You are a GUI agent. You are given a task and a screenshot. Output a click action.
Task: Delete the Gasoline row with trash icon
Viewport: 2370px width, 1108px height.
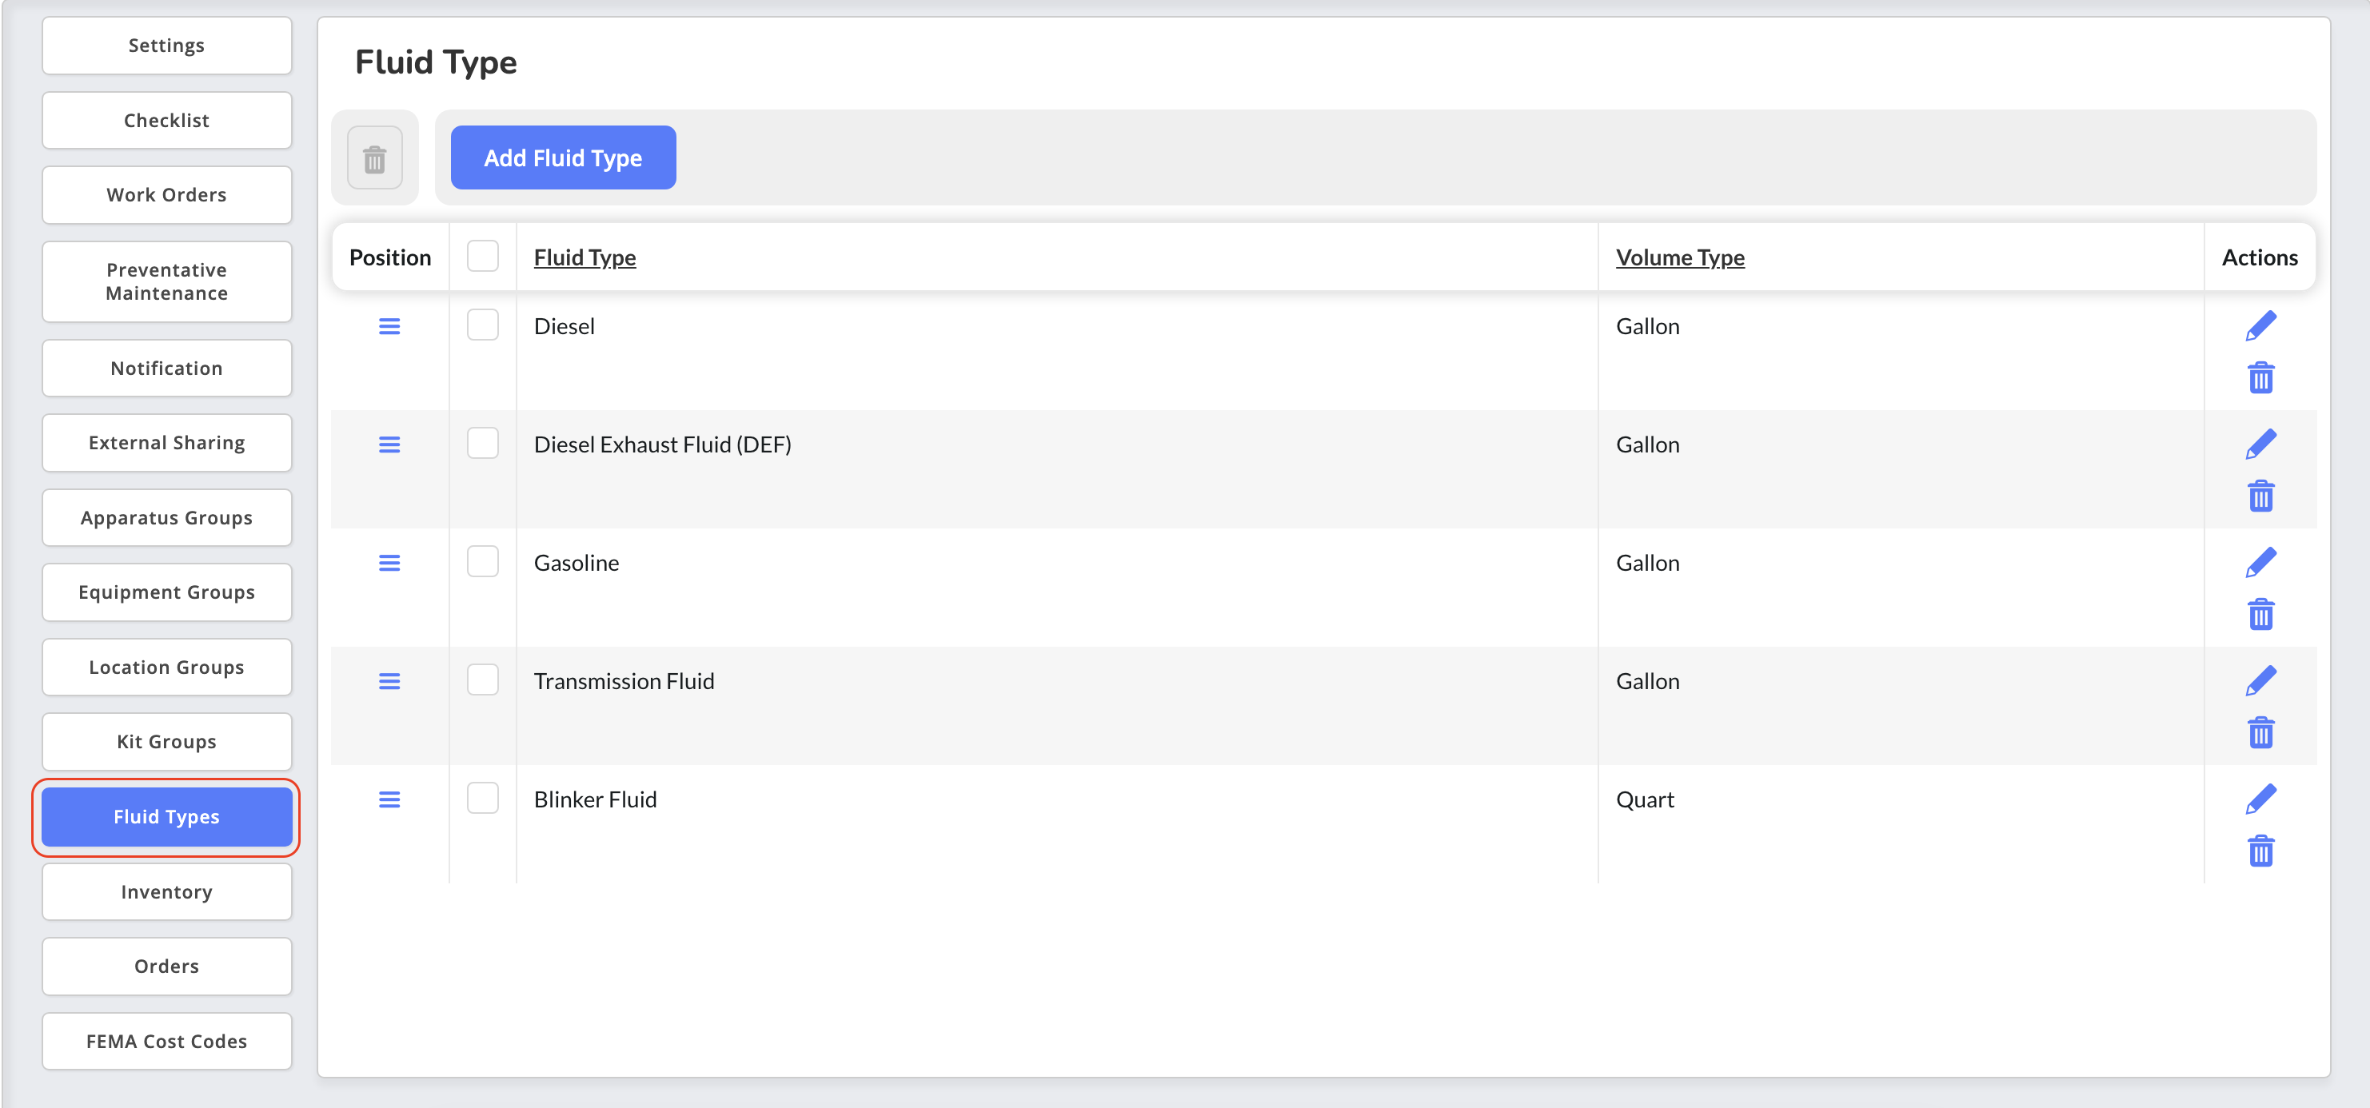2260,614
